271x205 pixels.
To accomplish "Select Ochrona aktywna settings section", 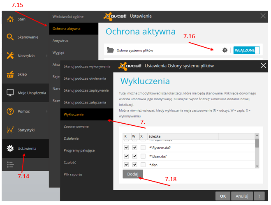I will (74, 29).
